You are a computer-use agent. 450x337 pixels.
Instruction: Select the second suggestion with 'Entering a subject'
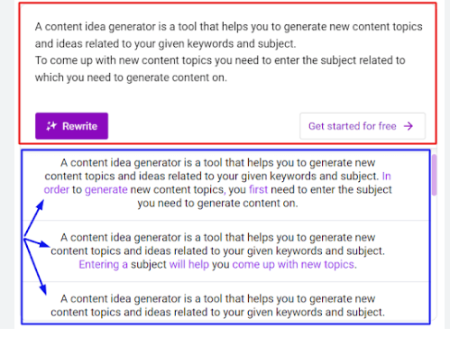pyautogui.click(x=218, y=251)
